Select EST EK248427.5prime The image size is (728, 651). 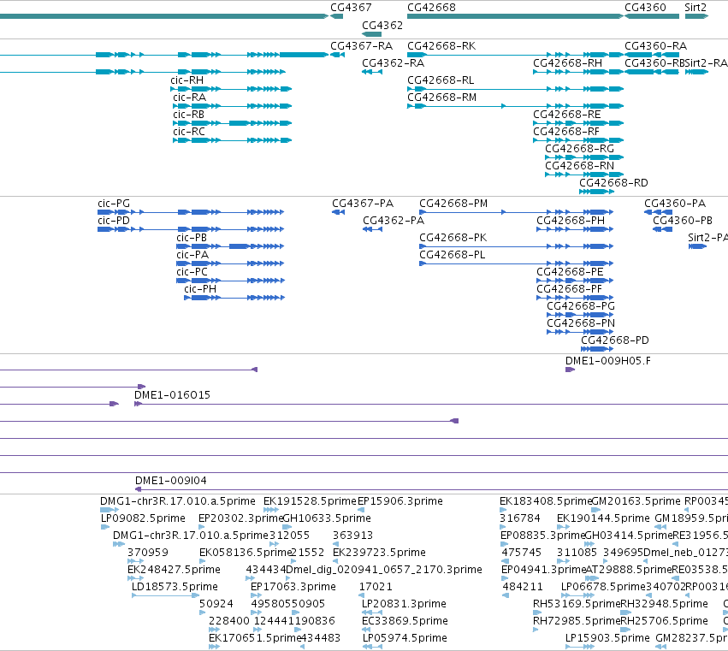[174, 570]
